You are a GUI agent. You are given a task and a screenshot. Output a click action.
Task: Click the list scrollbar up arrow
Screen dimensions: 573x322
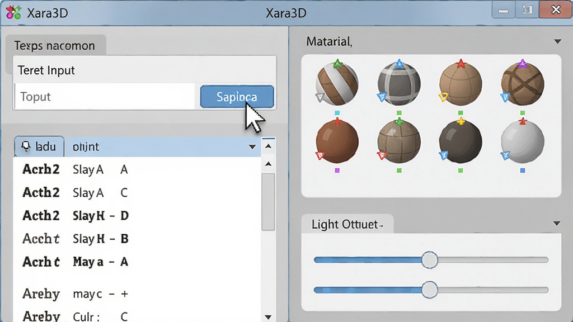pos(268,164)
